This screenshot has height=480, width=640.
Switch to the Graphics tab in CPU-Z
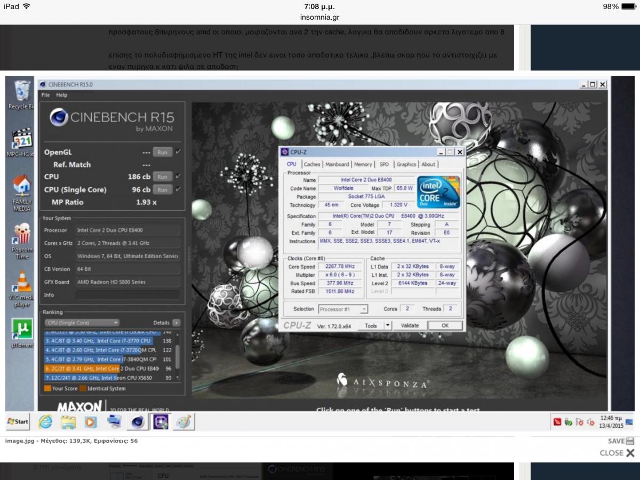[x=406, y=164]
